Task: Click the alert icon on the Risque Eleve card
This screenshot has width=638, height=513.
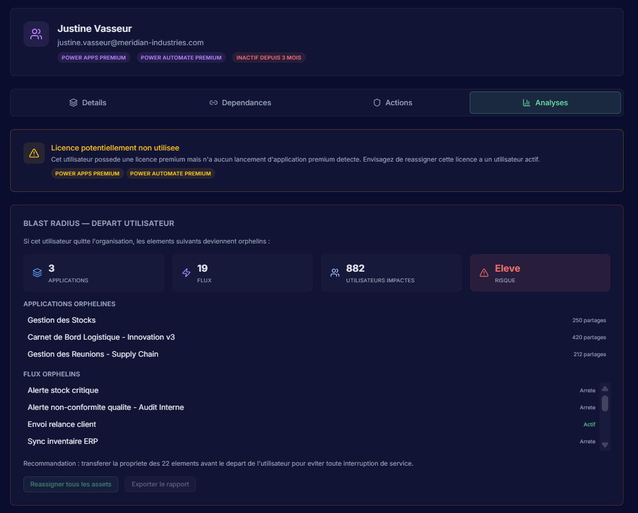Action: point(484,272)
